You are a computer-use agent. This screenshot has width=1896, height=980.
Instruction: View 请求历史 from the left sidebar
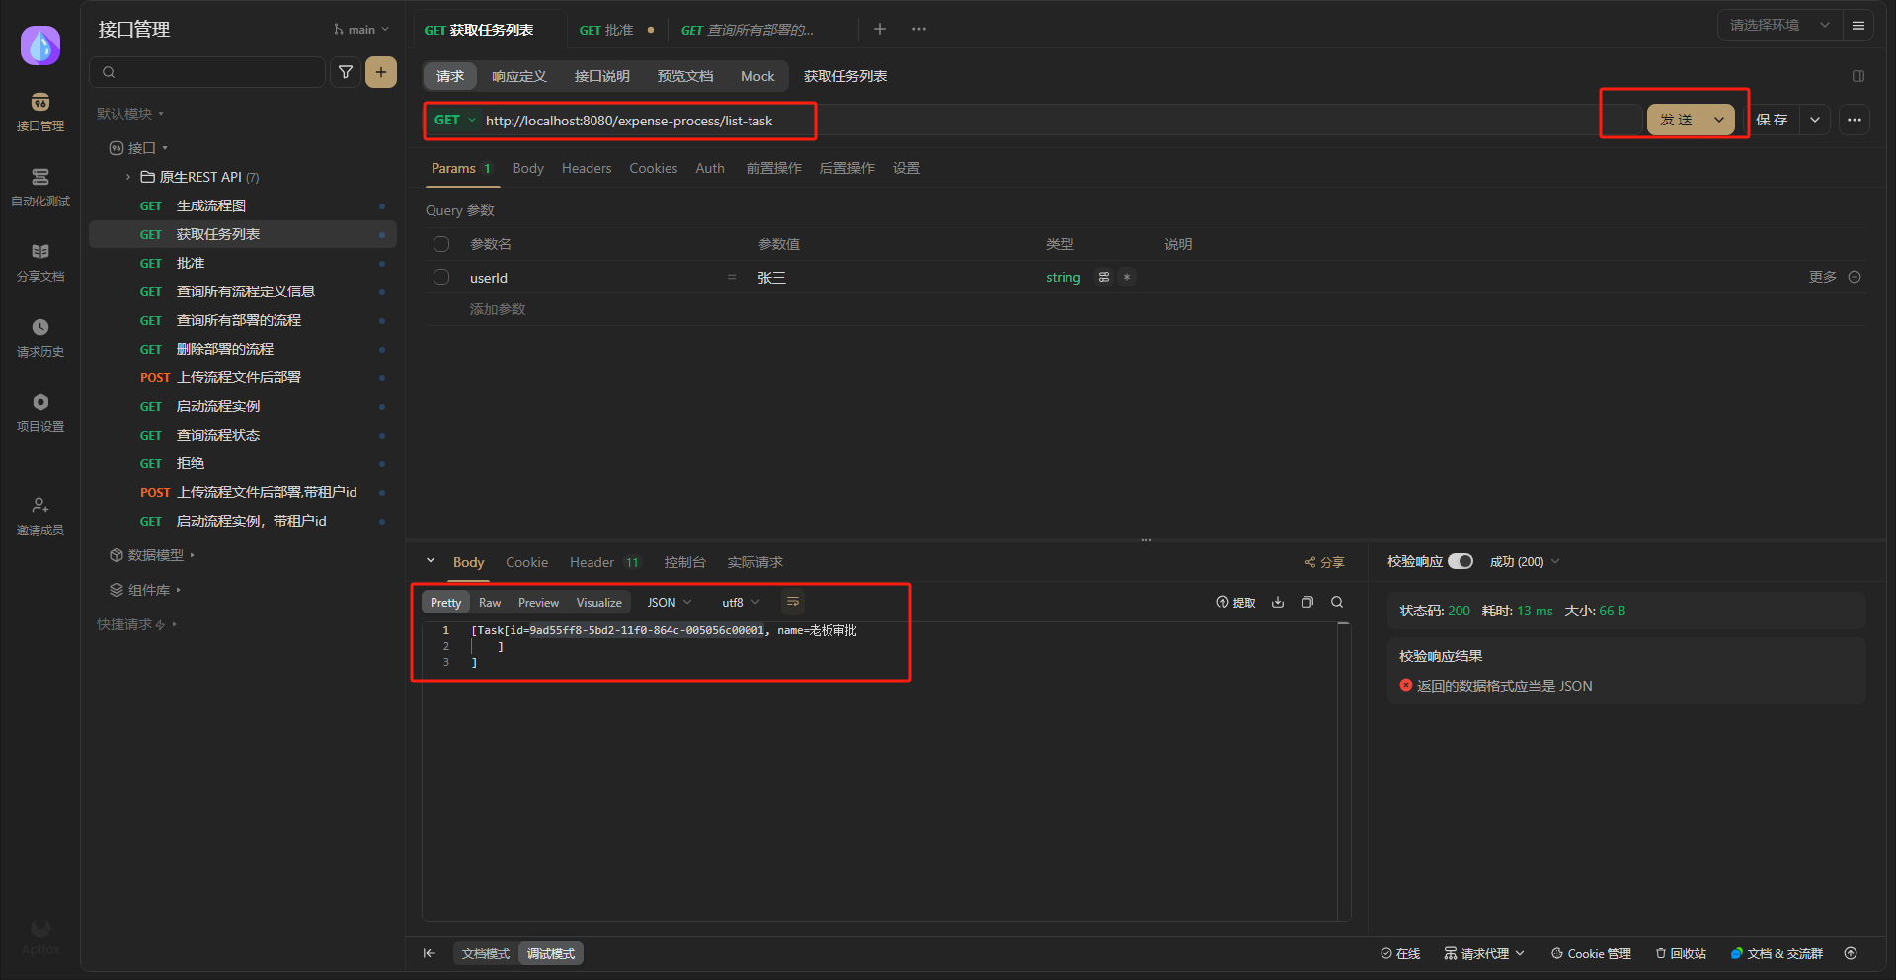pyautogui.click(x=39, y=336)
